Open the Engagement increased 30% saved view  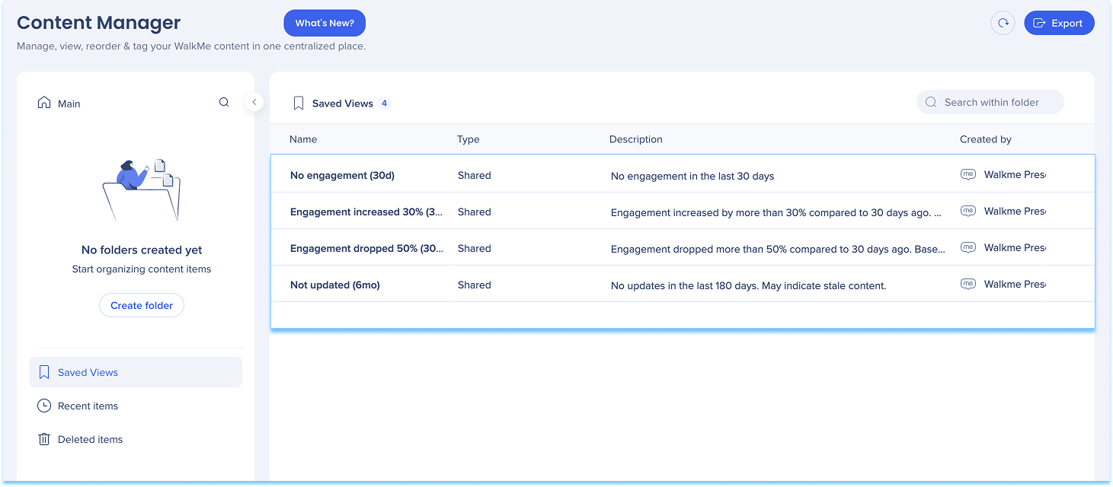point(366,212)
